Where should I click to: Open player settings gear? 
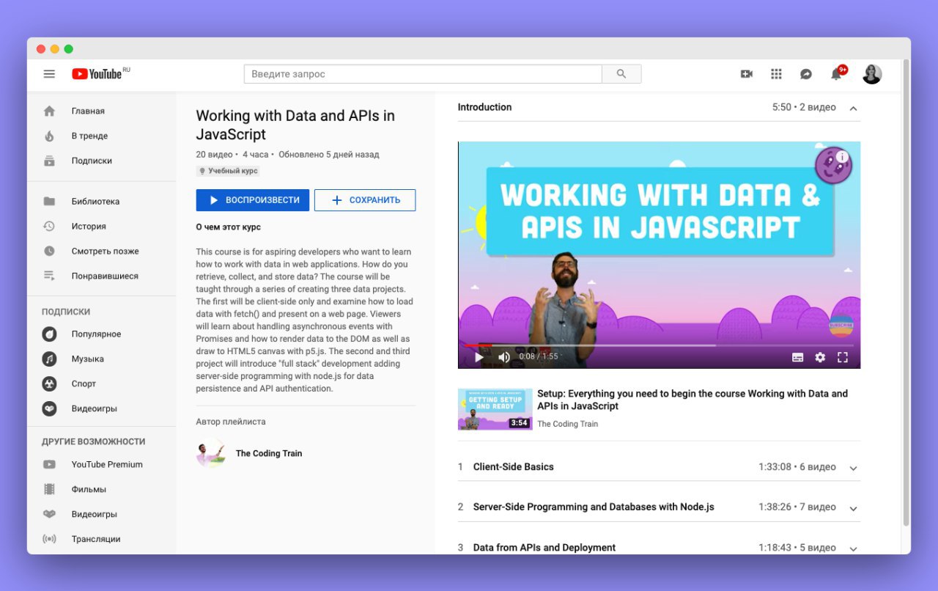[820, 357]
